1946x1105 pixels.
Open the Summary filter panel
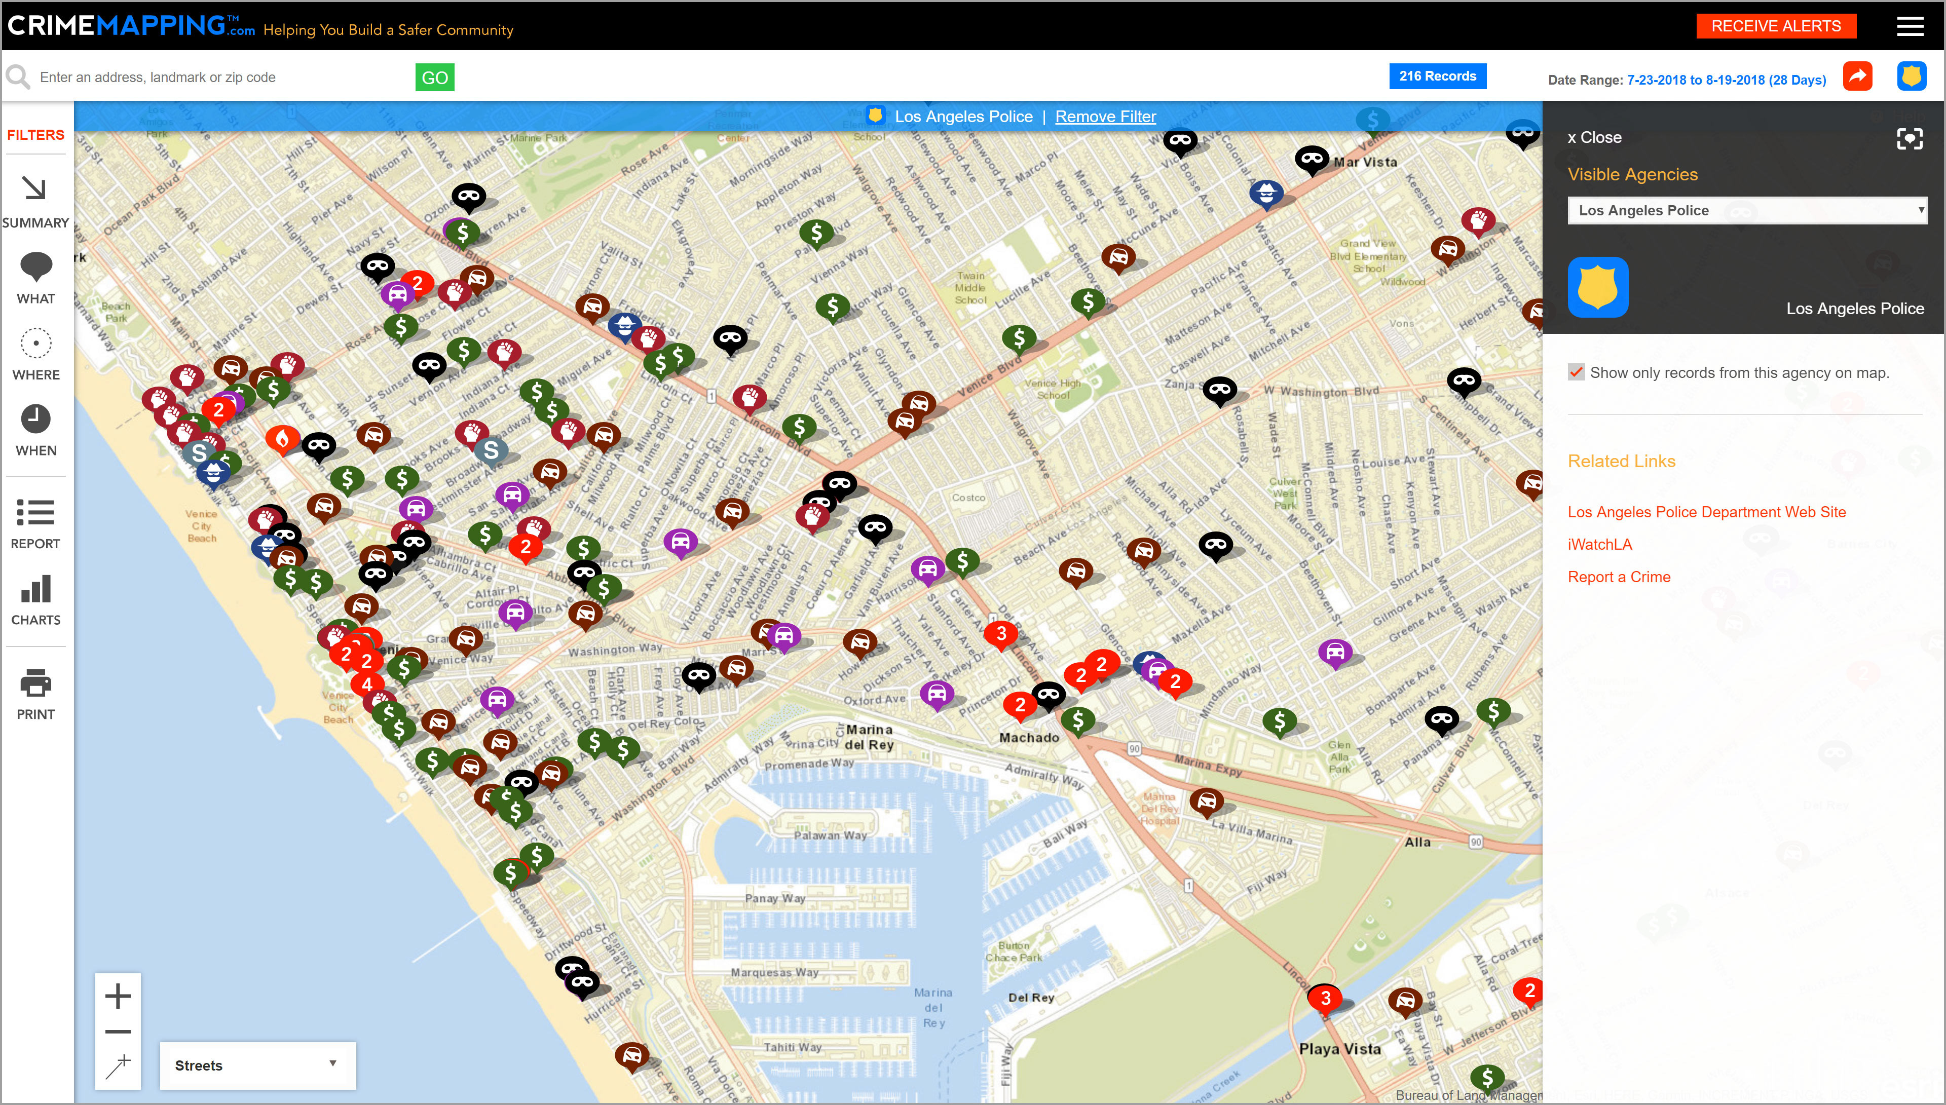coord(35,201)
